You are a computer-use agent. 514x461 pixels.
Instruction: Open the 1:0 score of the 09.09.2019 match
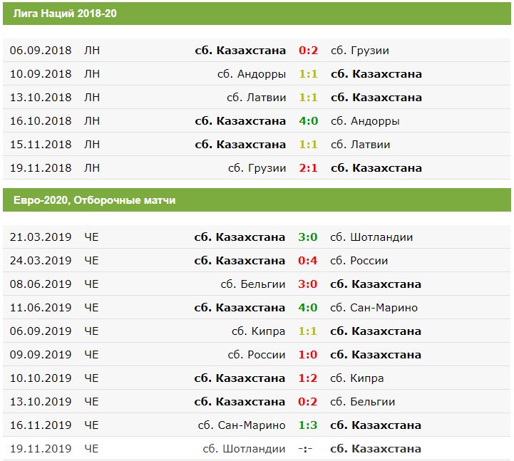308,355
